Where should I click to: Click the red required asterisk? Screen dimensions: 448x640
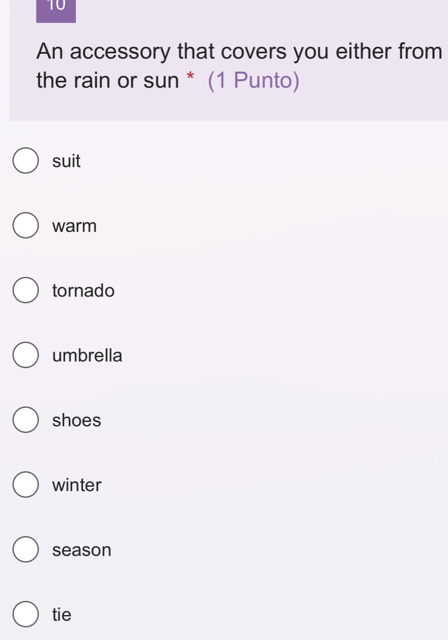point(191,80)
